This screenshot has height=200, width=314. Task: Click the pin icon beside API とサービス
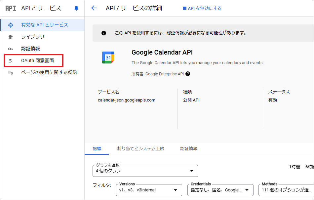(76, 9)
